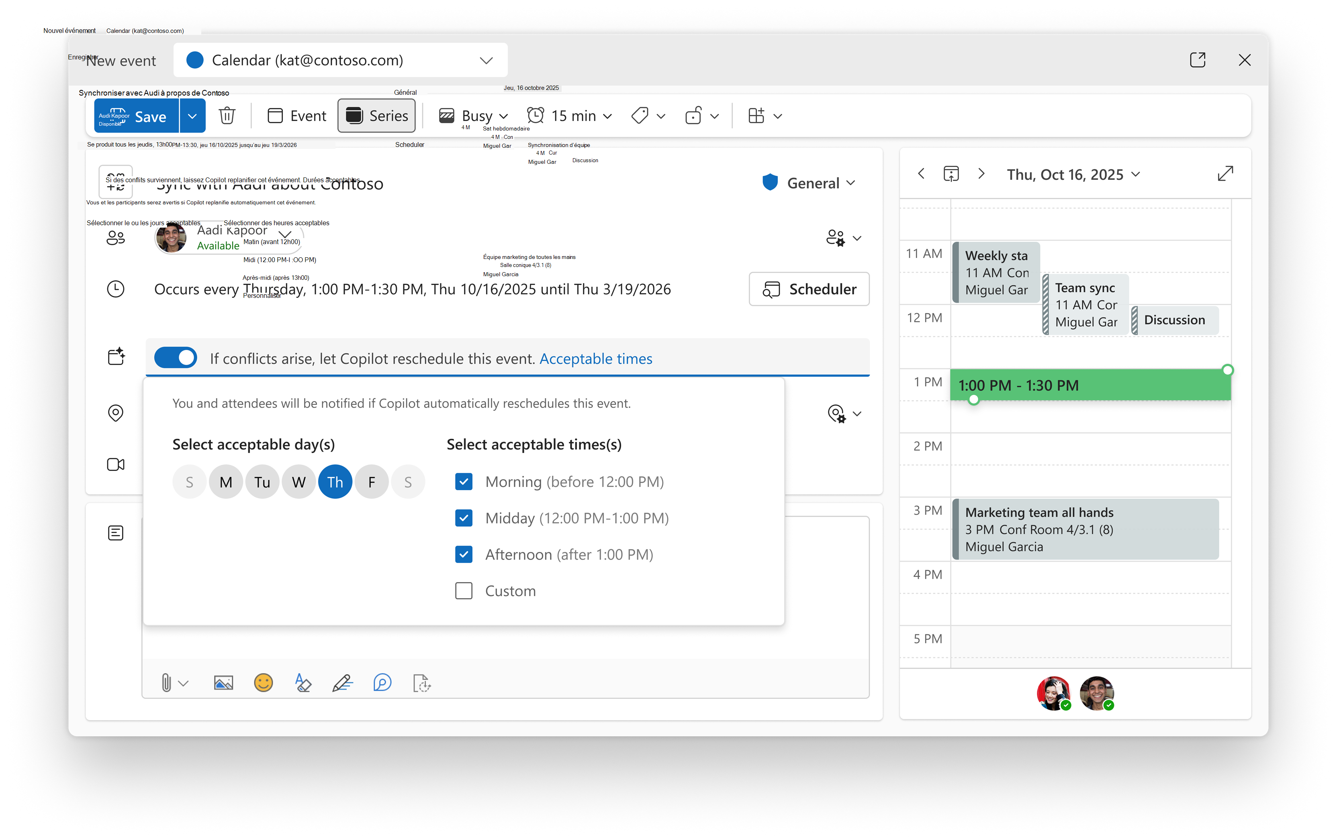Click the Loop component icon
This screenshot has height=839, width=1337.
point(382,683)
